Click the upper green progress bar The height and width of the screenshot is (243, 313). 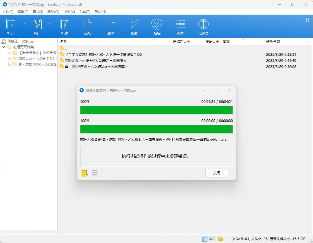[x=156, y=110]
